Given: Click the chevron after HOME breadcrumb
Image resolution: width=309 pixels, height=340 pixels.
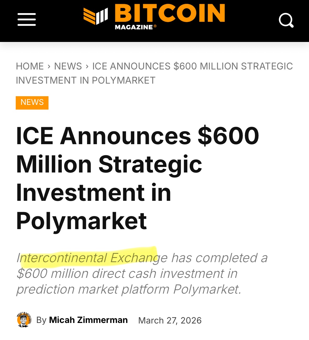Looking at the screenshot, I should [49, 66].
